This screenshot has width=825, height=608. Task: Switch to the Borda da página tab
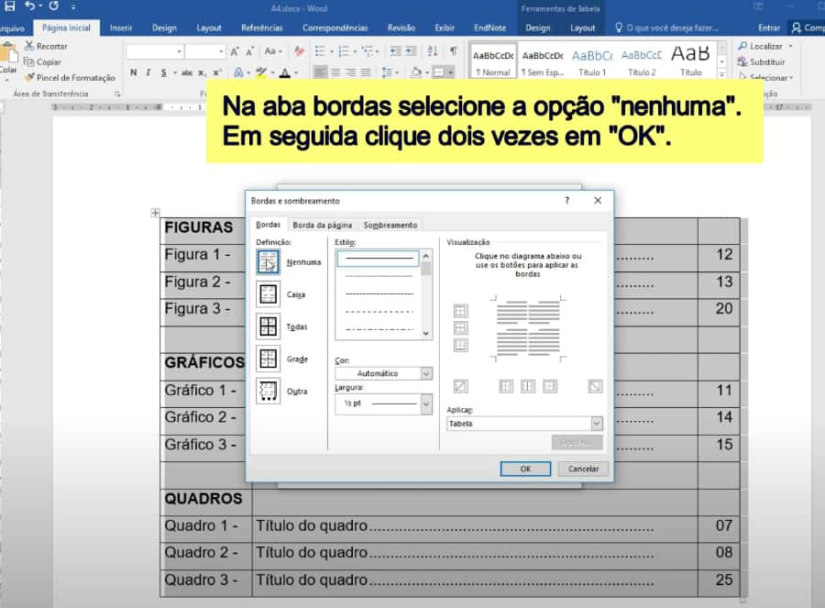tap(322, 225)
